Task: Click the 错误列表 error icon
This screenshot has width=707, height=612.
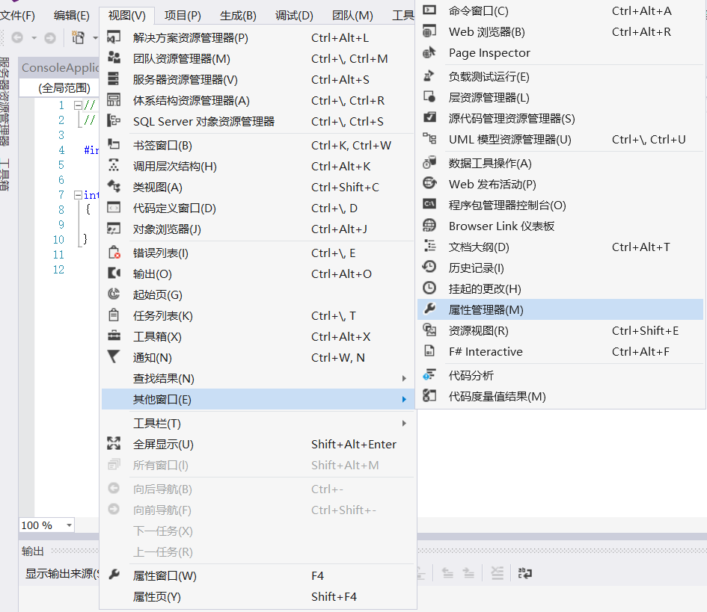Action: [x=114, y=252]
